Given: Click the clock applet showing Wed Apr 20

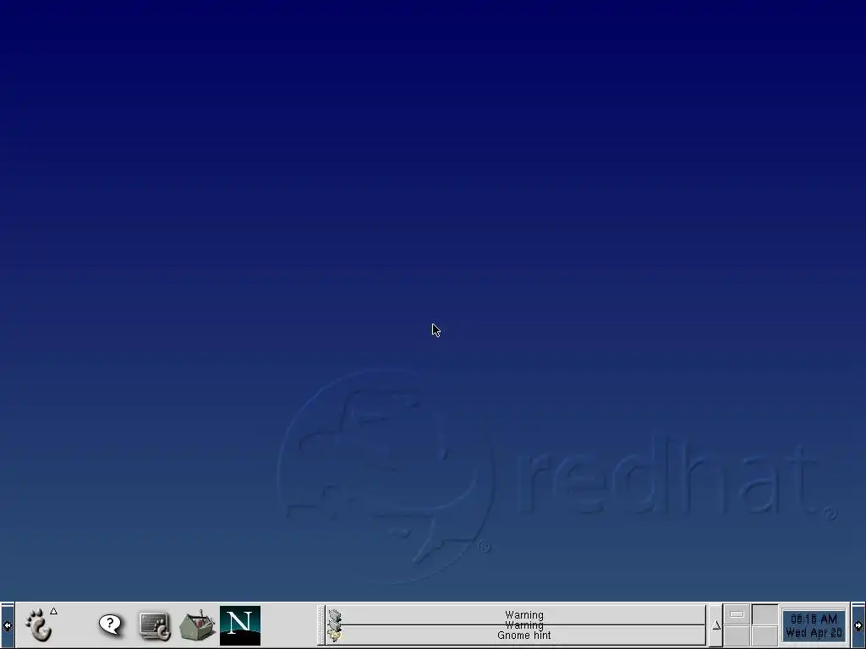Looking at the screenshot, I should (x=814, y=625).
